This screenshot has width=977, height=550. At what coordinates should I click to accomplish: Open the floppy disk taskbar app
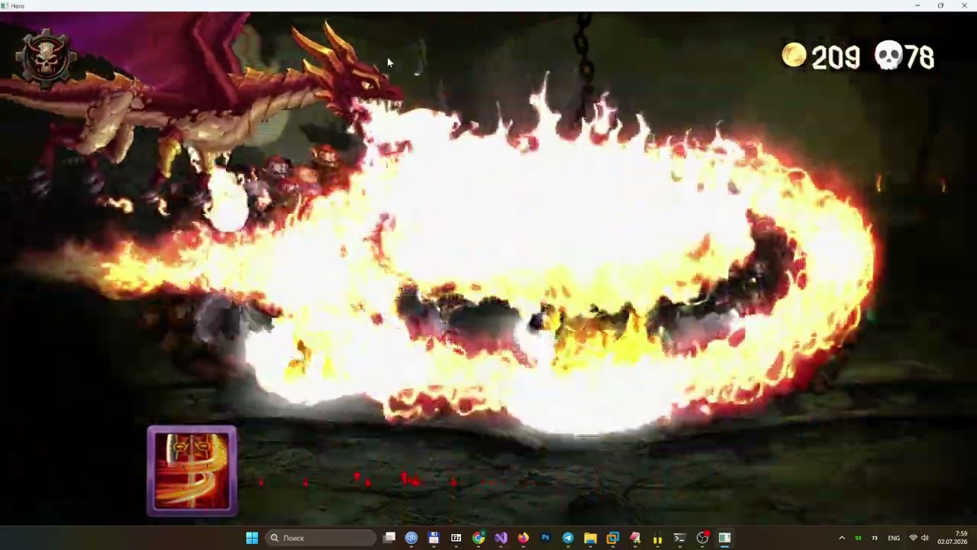pyautogui.click(x=434, y=538)
